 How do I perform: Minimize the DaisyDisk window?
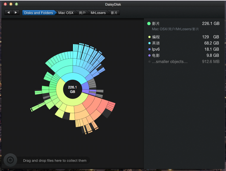(11, 4)
